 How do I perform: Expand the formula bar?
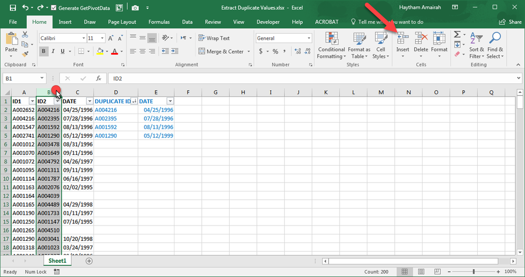pyautogui.click(x=519, y=78)
